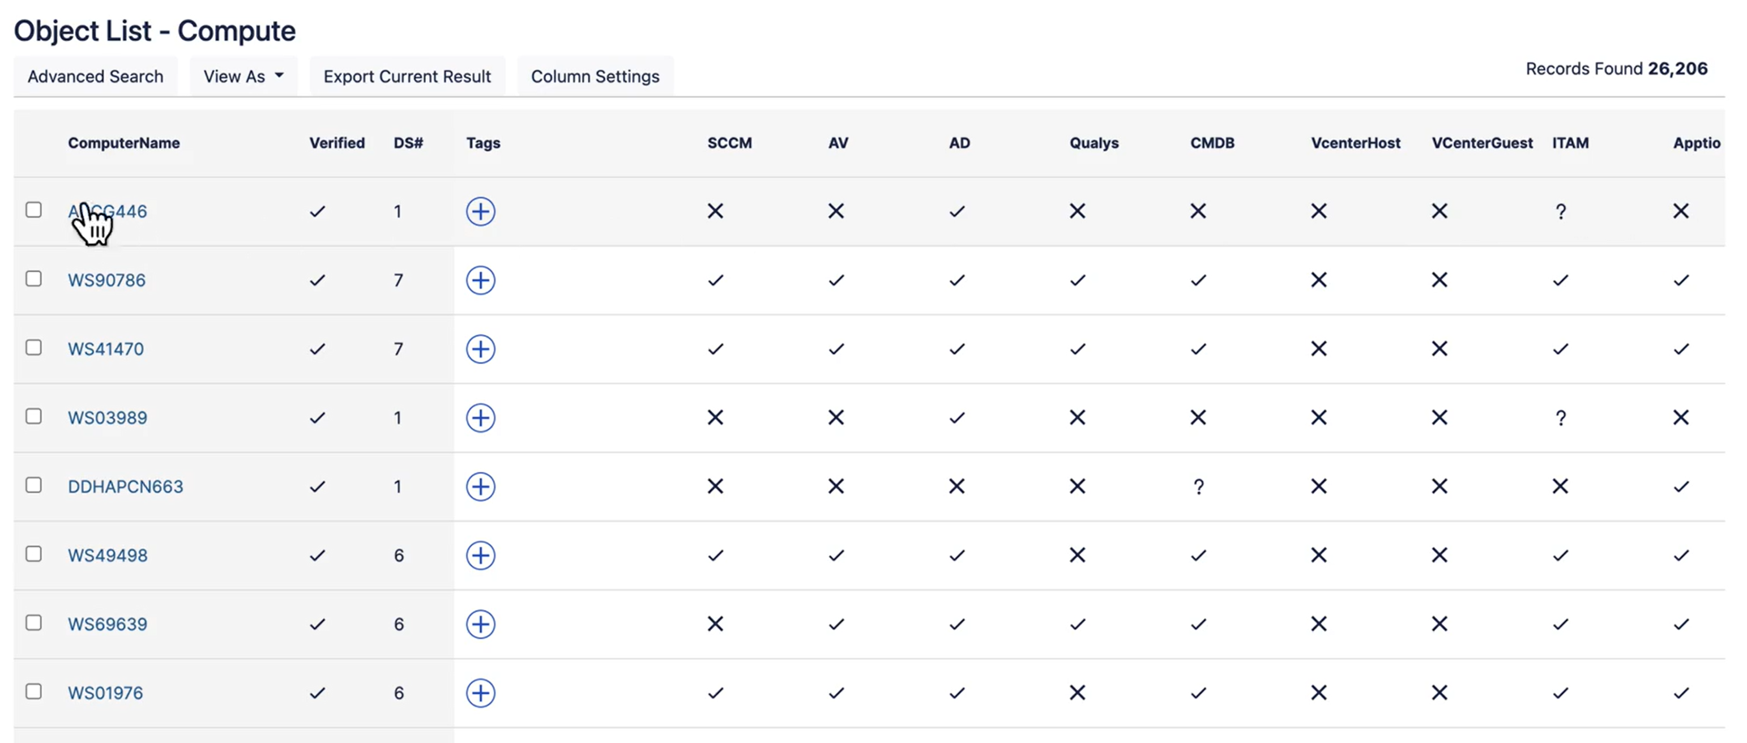Click ITAM question mark in WS03989 row
Viewport: 1747px width, 743px height.
[1561, 417]
